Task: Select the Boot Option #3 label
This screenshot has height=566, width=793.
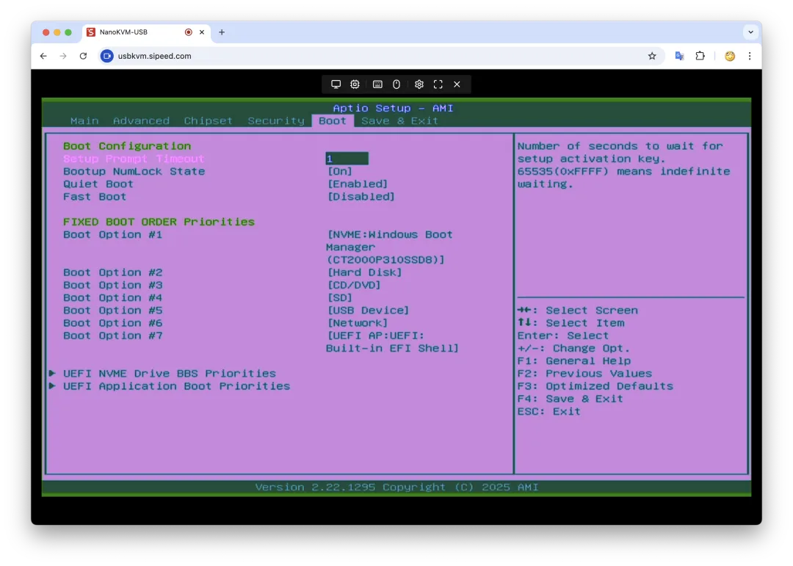Action: click(x=113, y=286)
